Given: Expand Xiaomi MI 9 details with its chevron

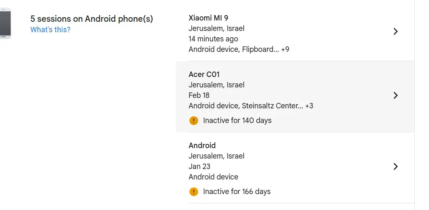Looking at the screenshot, I should pos(396,31).
